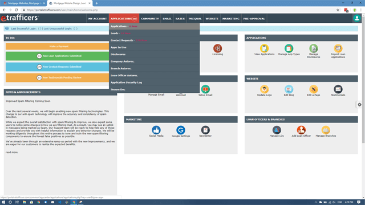Viewport: 365px width, 205px height.
Task: Open the Licensing icon
Action: click(217, 48)
